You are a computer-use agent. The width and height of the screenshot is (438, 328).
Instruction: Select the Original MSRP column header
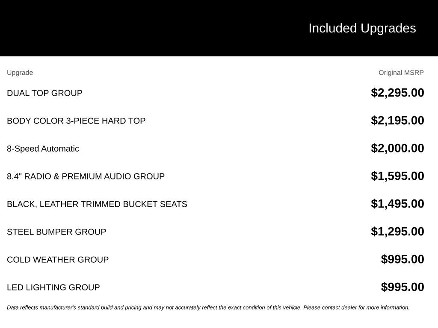coord(401,73)
